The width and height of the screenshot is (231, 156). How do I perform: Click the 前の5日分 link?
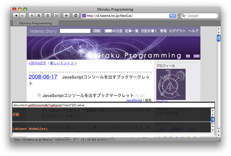tap(37, 63)
